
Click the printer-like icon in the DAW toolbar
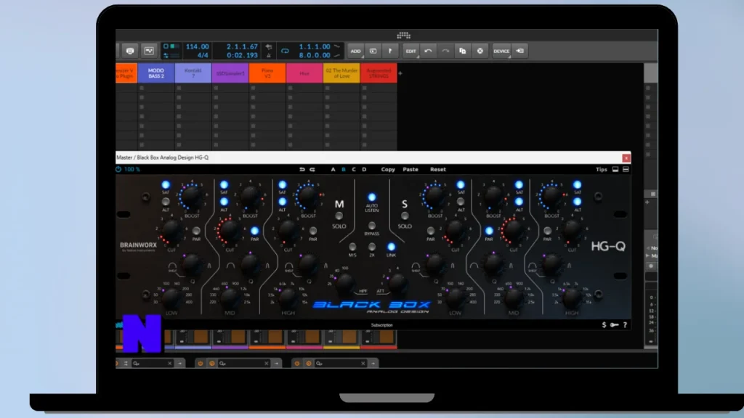pyautogui.click(x=130, y=51)
